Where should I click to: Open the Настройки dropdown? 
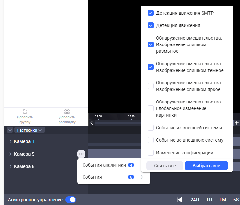point(29,130)
